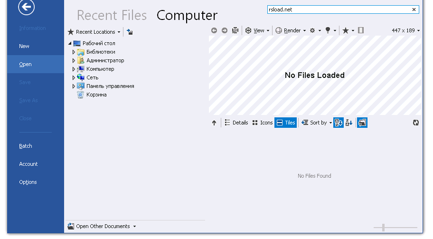Image resolution: width=433 pixels, height=239 pixels.
Task: Toggle descending Z-A sort order
Action: (x=349, y=123)
